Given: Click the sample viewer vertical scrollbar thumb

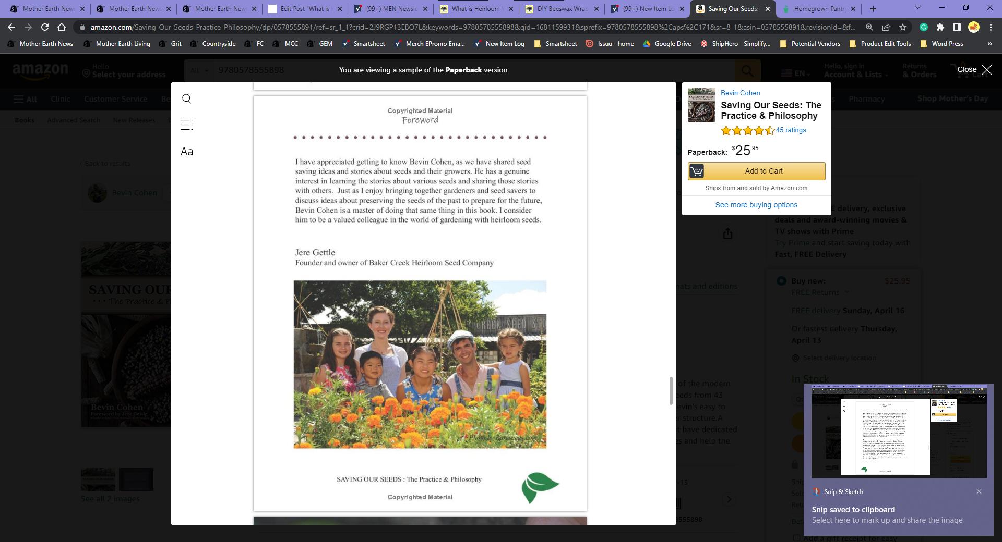Looking at the screenshot, I should pyautogui.click(x=671, y=390).
